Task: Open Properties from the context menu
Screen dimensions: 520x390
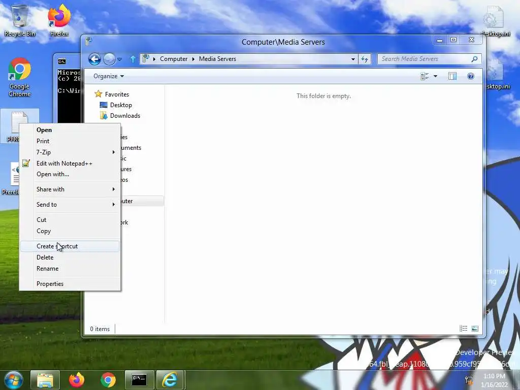Action: tap(70, 283)
